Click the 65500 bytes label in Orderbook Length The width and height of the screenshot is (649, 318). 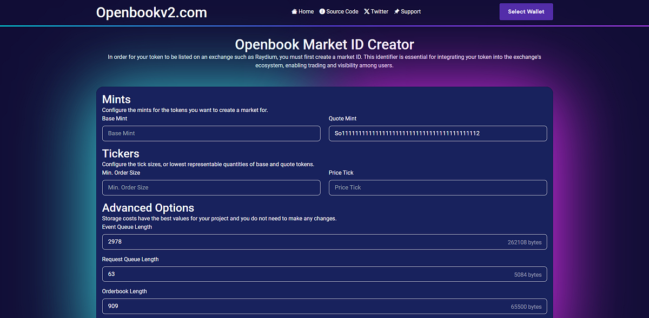(x=526, y=306)
